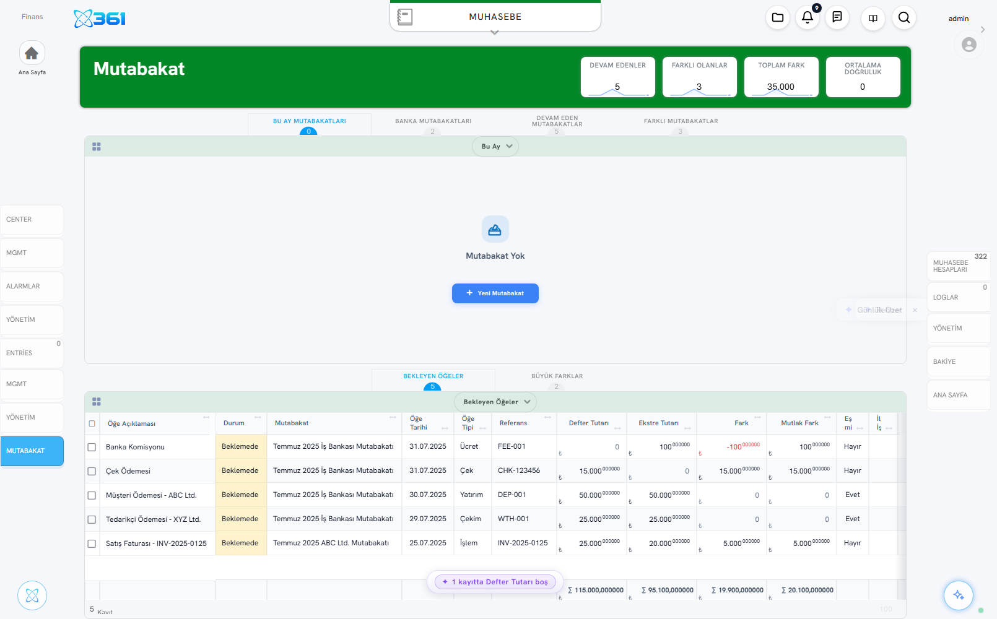Switch to Devam Eden Mutabakatlar tab
The width and height of the screenshot is (997, 619).
click(557, 124)
